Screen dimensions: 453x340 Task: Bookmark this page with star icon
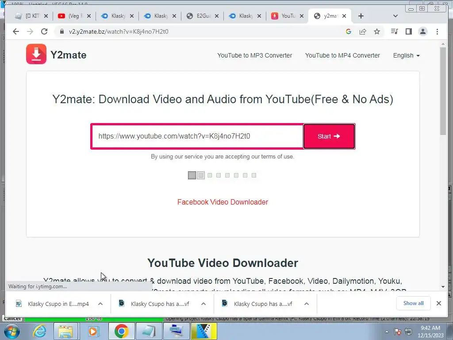(x=377, y=31)
